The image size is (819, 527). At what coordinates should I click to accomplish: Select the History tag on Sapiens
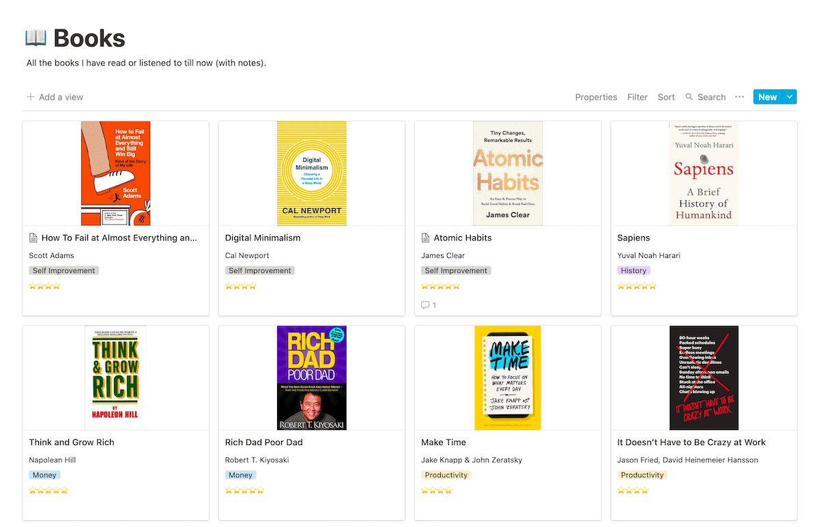[x=633, y=270]
